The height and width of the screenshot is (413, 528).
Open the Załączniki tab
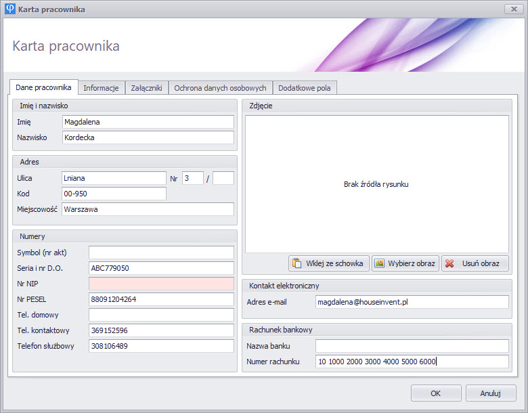click(x=146, y=88)
